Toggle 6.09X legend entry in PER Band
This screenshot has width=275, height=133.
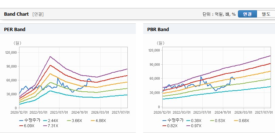(27, 126)
